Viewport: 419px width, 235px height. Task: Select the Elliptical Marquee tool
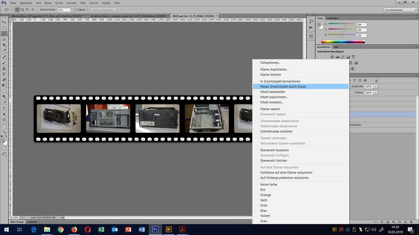click(4, 28)
